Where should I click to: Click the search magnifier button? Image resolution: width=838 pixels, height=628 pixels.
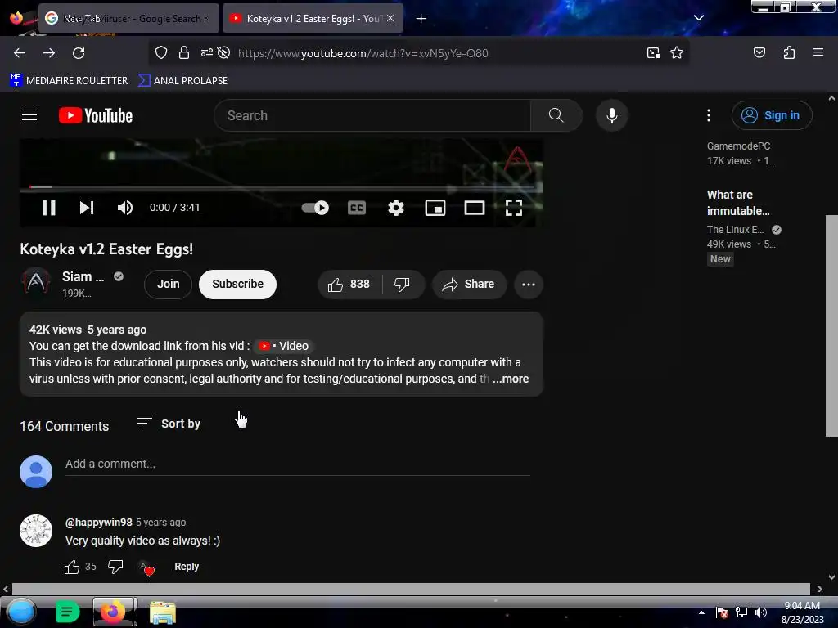click(556, 115)
